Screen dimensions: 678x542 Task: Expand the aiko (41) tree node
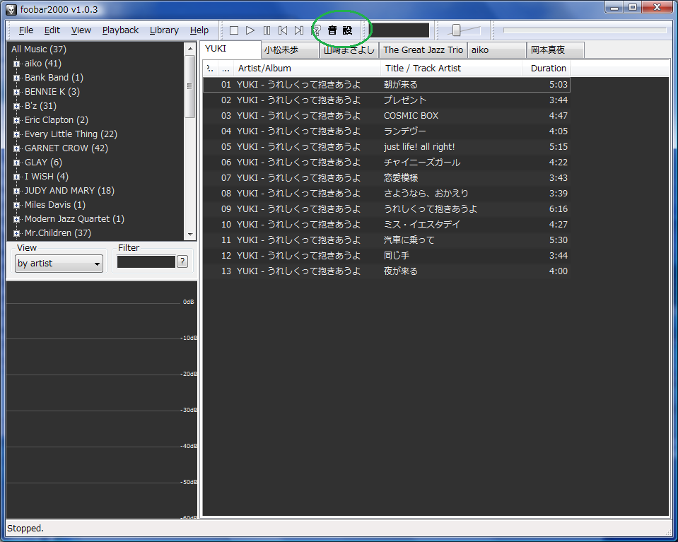point(16,64)
